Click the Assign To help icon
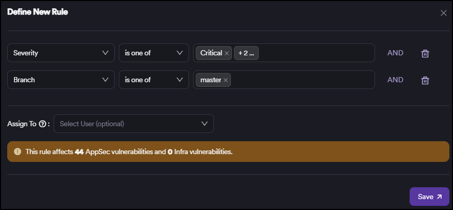This screenshot has height=210, width=453. tap(42, 124)
